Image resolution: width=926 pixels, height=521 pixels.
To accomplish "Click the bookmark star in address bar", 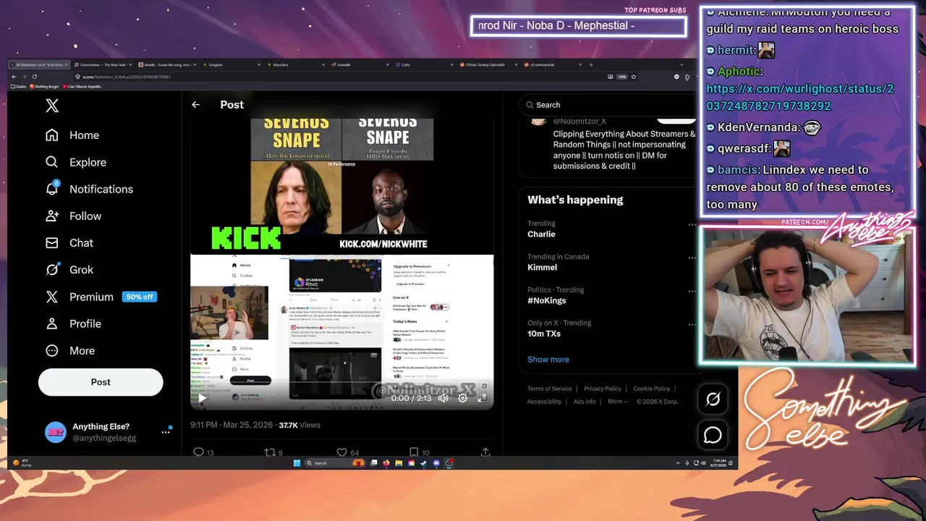I will [634, 77].
